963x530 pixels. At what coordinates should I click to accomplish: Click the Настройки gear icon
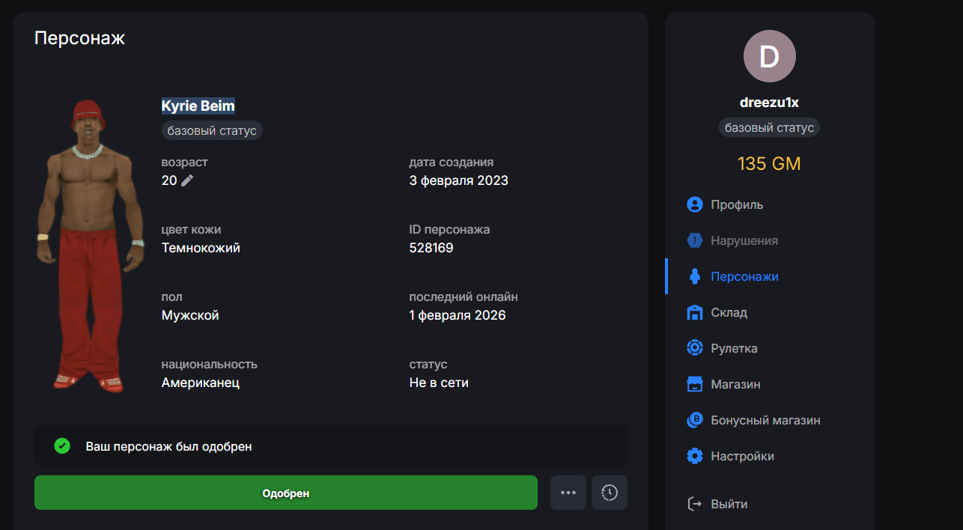pyautogui.click(x=695, y=456)
